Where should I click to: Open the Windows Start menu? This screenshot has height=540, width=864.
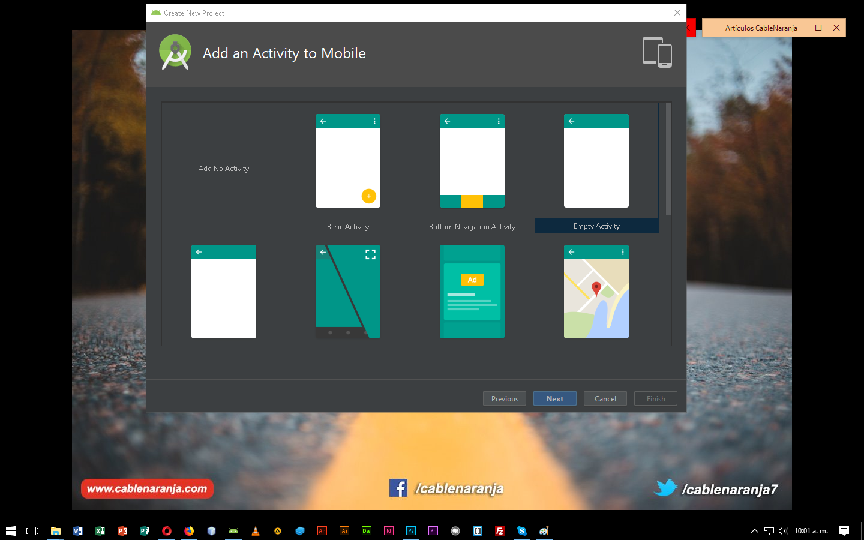11,531
